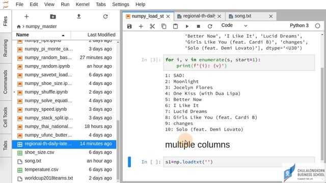Screen dimensions: 326x183
Task: Switch to the Files sidebar tab
Action: point(6,21)
